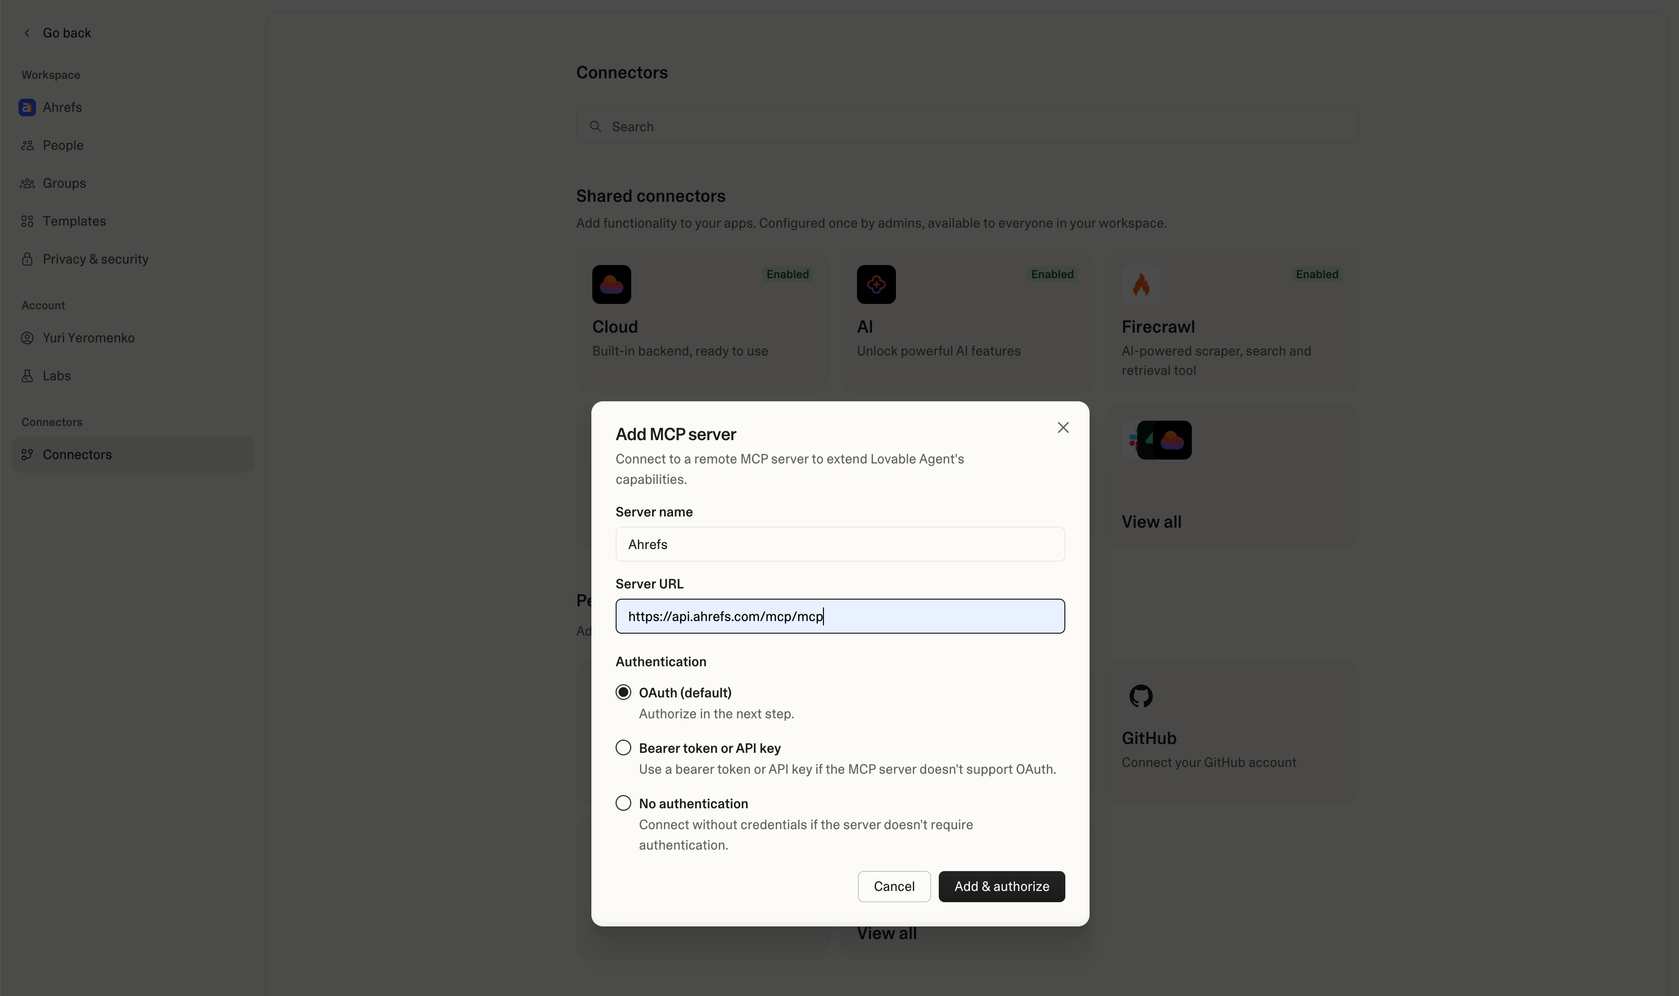Click the Go back arrow icon
This screenshot has height=996, width=1679.
[27, 33]
